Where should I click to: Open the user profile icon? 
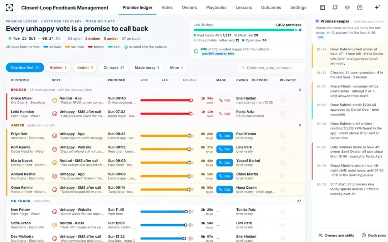click(x=360, y=7)
